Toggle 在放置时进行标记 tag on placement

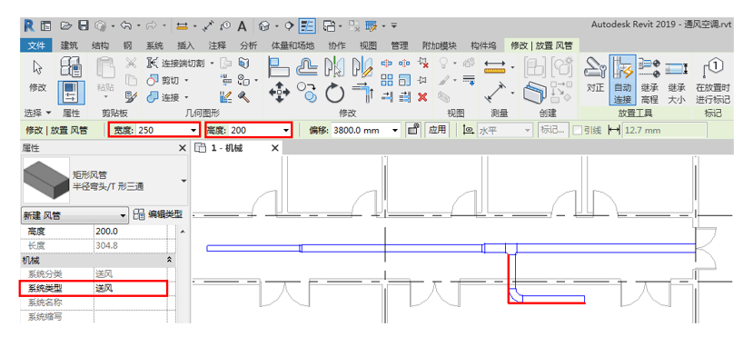pyautogui.click(x=713, y=80)
